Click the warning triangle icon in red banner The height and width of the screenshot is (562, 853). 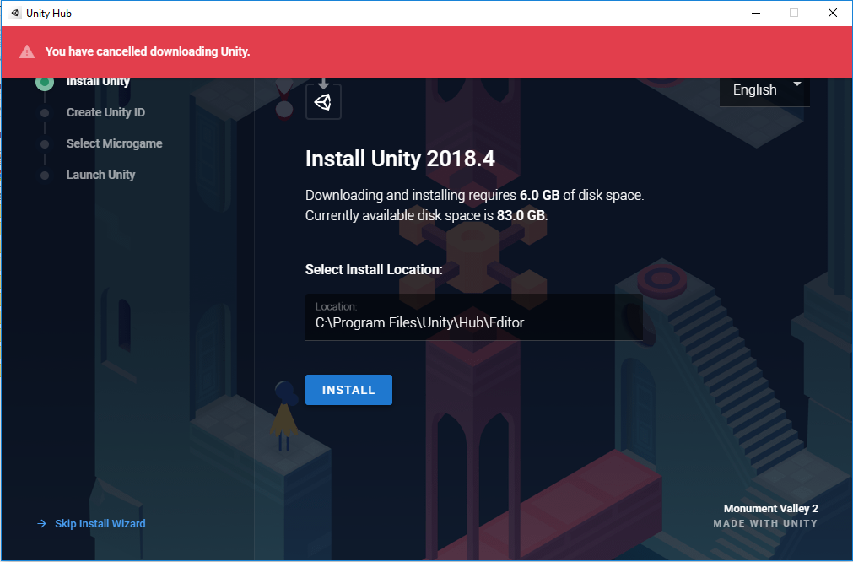[x=27, y=51]
